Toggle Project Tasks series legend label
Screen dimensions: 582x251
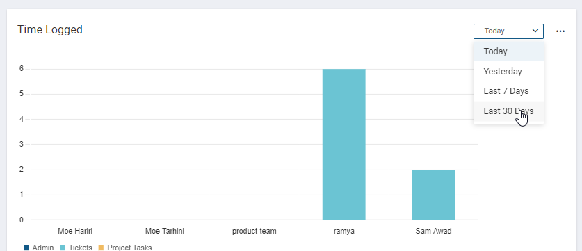click(x=129, y=248)
